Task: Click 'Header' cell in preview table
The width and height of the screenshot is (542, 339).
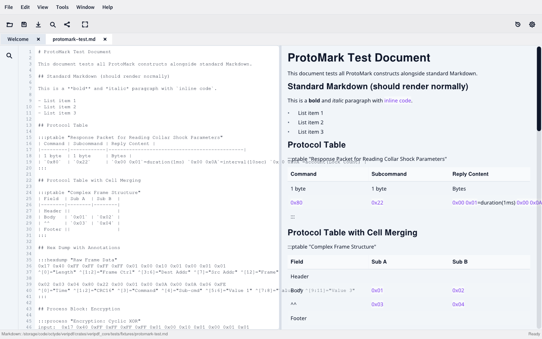Action: coord(300,276)
